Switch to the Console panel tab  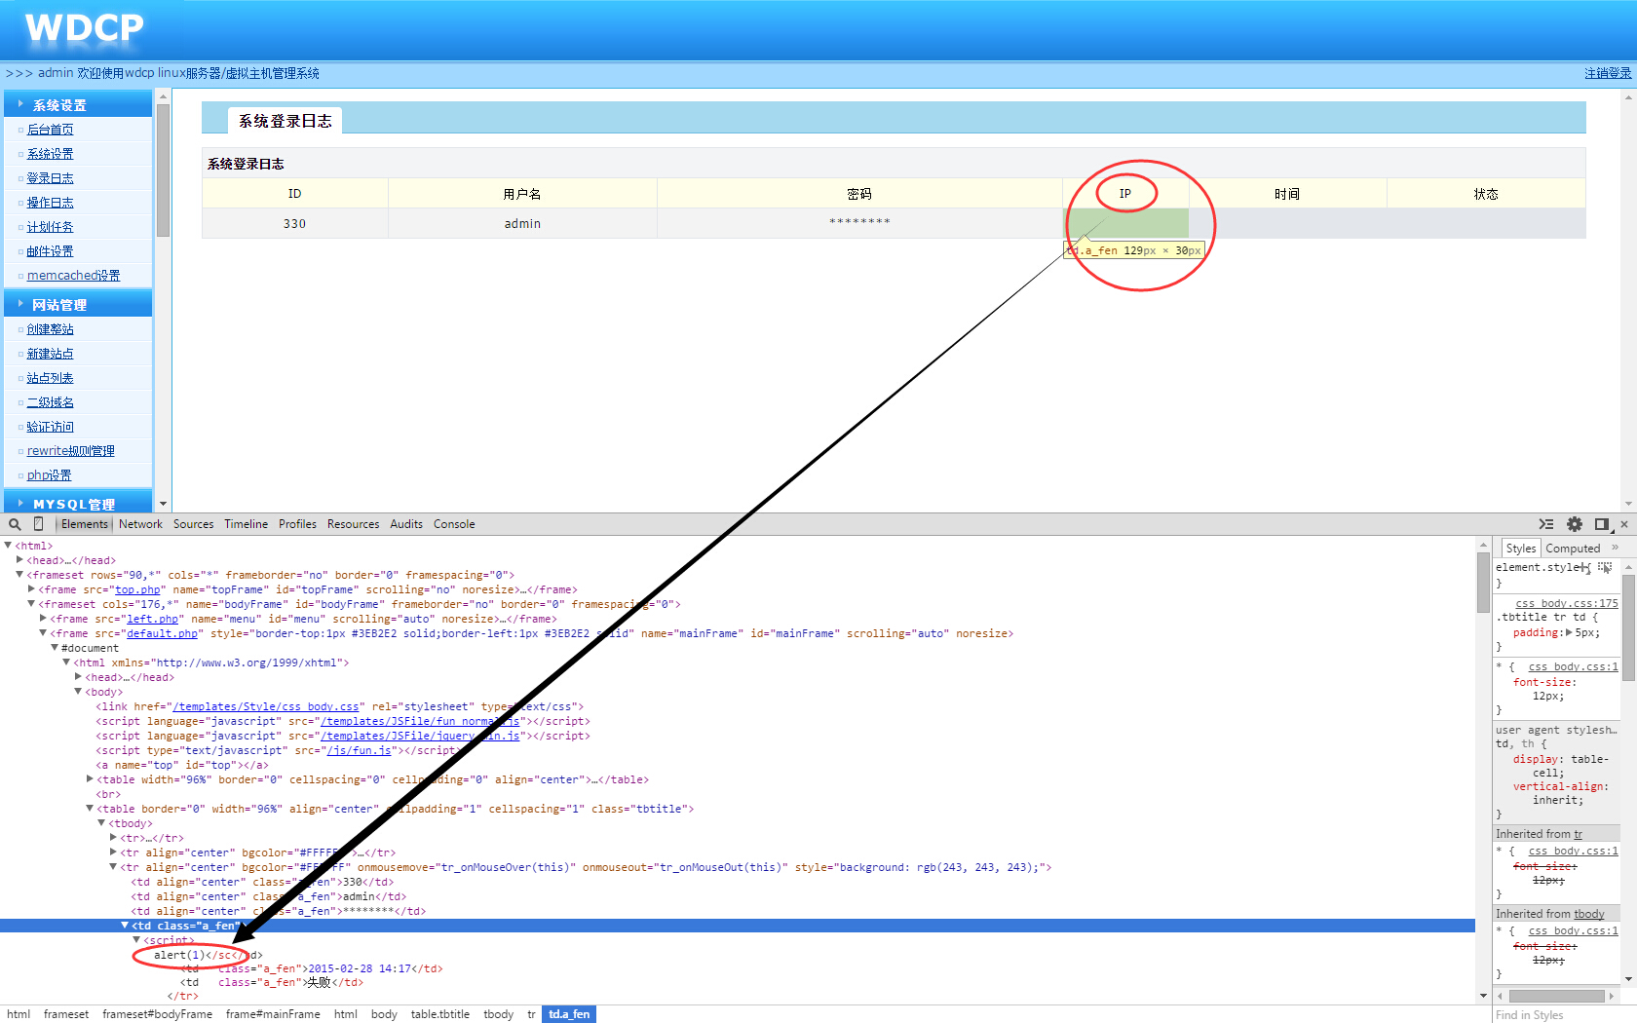tap(454, 524)
